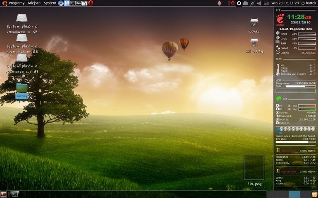Click the Upload total 660KiB value

[x=311, y=113]
